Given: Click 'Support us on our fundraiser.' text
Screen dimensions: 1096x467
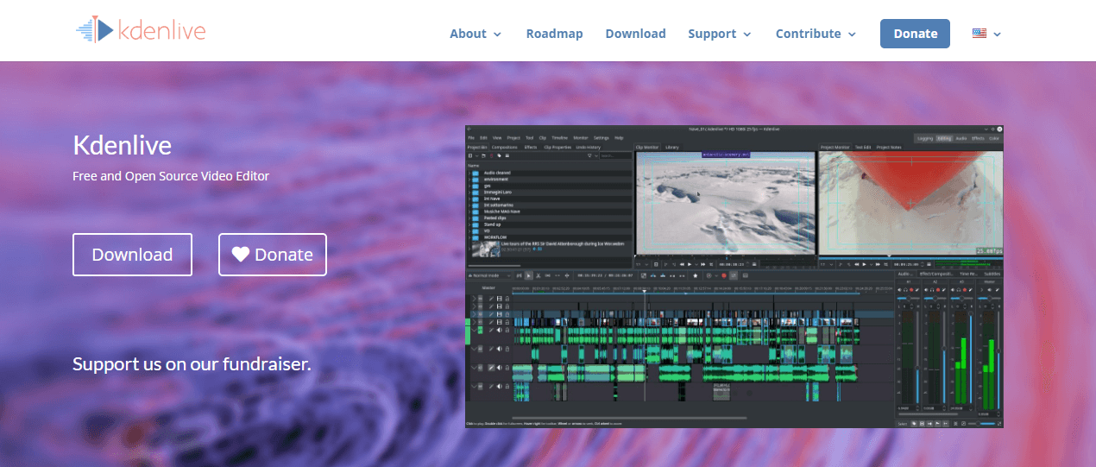Looking at the screenshot, I should coord(192,364).
